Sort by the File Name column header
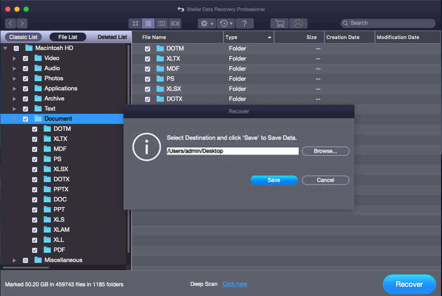Viewport: 442px width, 296px height. [x=178, y=37]
